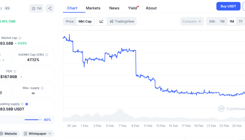Click the FDV info icon

15,71
